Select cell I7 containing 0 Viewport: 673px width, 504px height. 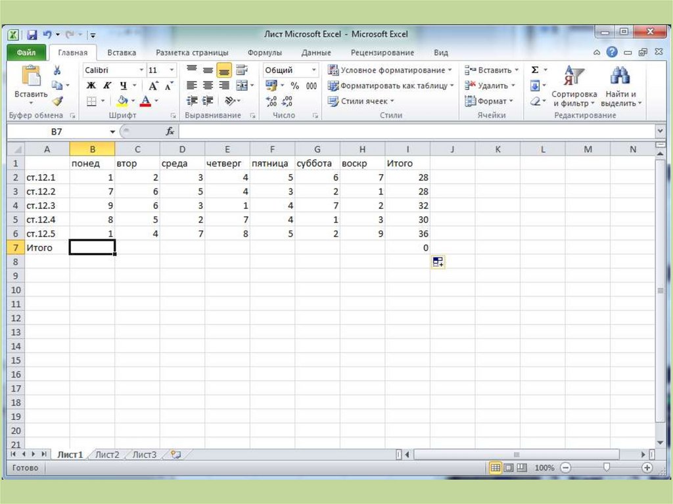point(407,248)
